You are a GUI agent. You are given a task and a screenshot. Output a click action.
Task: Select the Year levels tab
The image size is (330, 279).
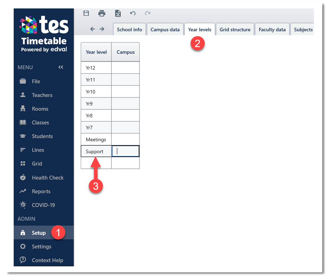coord(199,29)
